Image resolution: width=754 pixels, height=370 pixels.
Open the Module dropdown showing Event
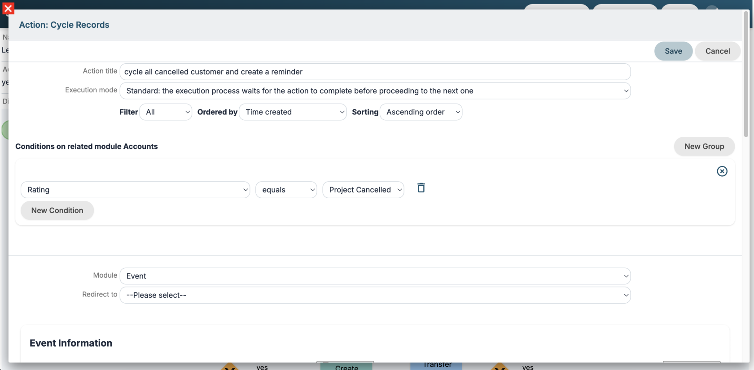[375, 276]
